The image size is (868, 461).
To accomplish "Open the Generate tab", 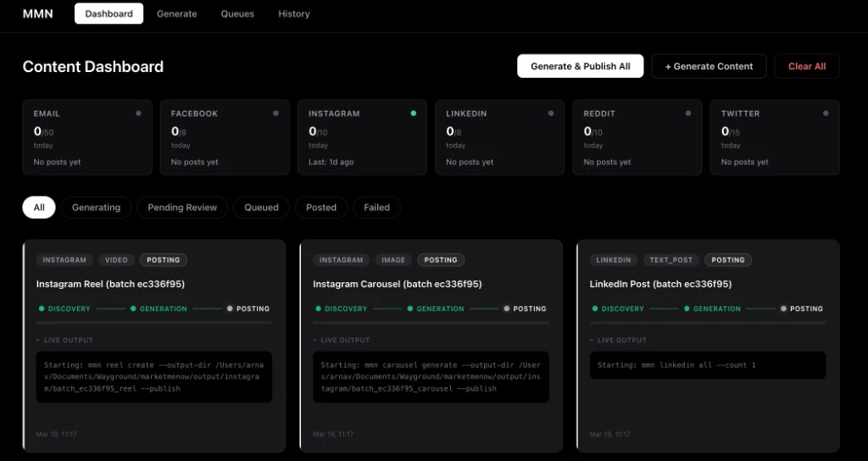I will 176,14.
